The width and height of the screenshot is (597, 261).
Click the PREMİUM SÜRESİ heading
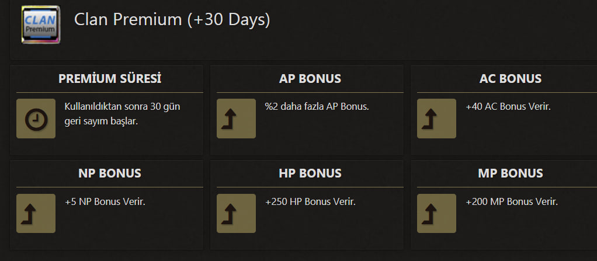[x=110, y=79]
